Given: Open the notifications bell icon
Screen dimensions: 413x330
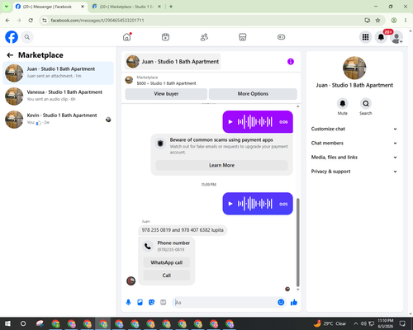Looking at the screenshot, I should pos(381,37).
